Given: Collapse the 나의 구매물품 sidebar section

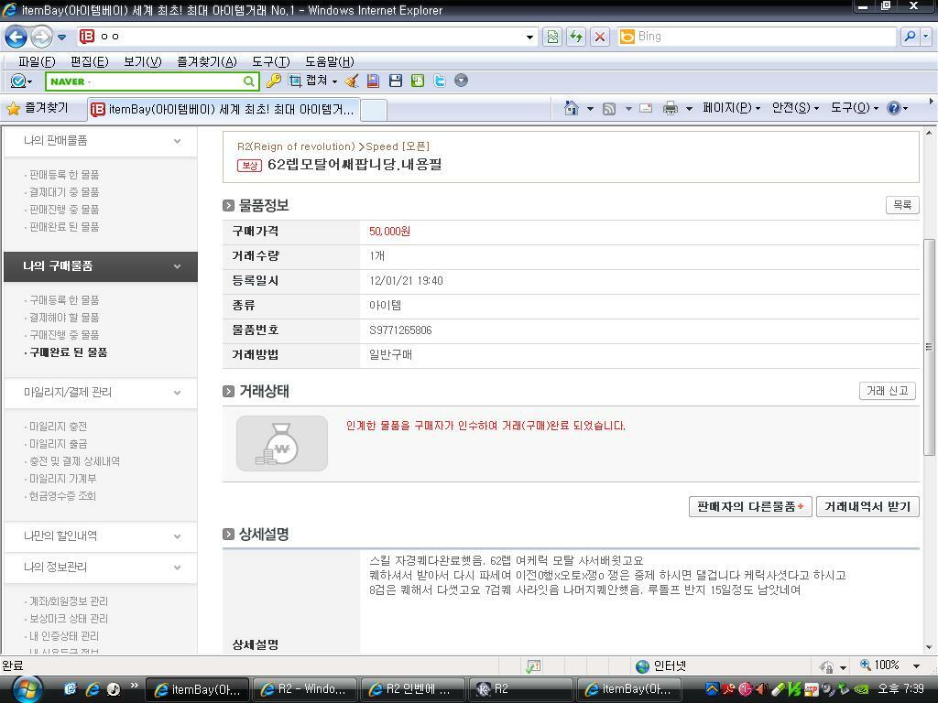Looking at the screenshot, I should pyautogui.click(x=177, y=266).
